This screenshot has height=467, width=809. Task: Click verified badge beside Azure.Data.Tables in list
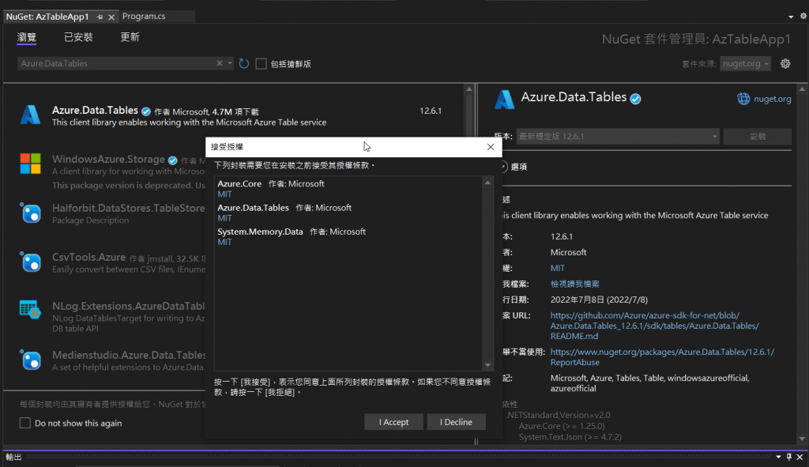pyautogui.click(x=146, y=111)
